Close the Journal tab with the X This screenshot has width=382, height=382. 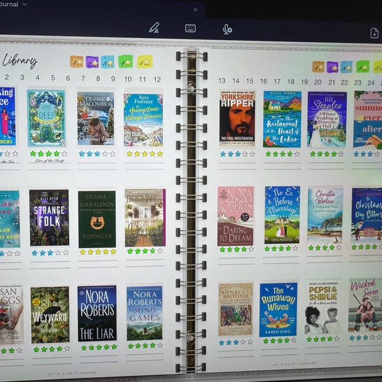195,10
